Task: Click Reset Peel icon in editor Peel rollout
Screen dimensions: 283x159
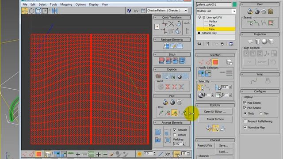Action: pyautogui.click(x=179, y=102)
